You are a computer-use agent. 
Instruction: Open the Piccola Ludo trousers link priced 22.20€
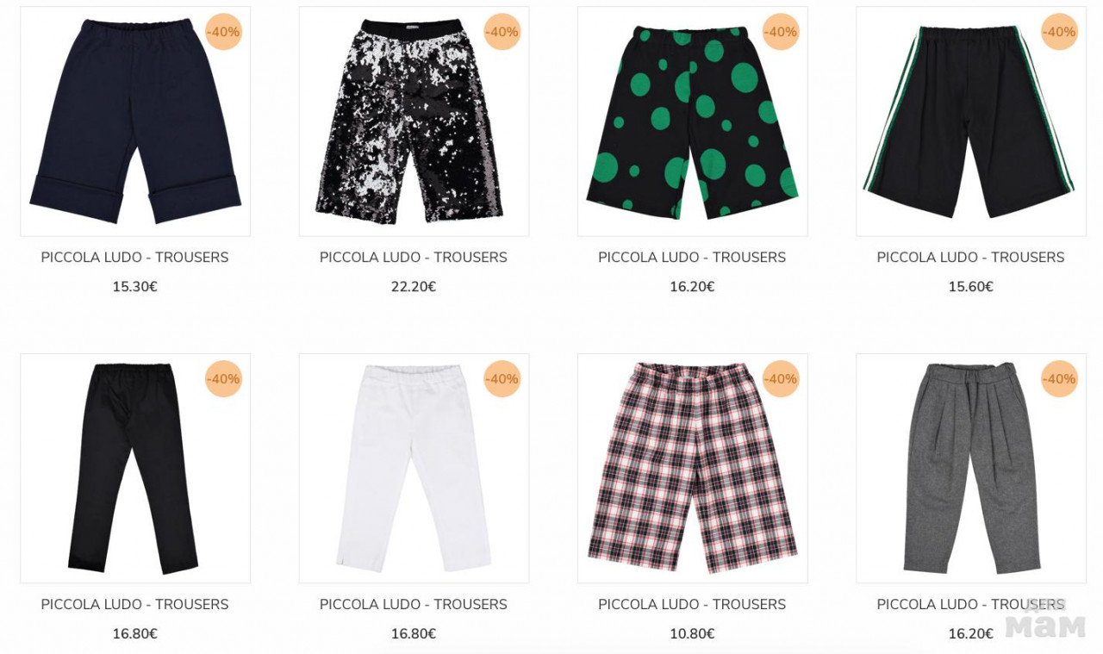coord(414,258)
